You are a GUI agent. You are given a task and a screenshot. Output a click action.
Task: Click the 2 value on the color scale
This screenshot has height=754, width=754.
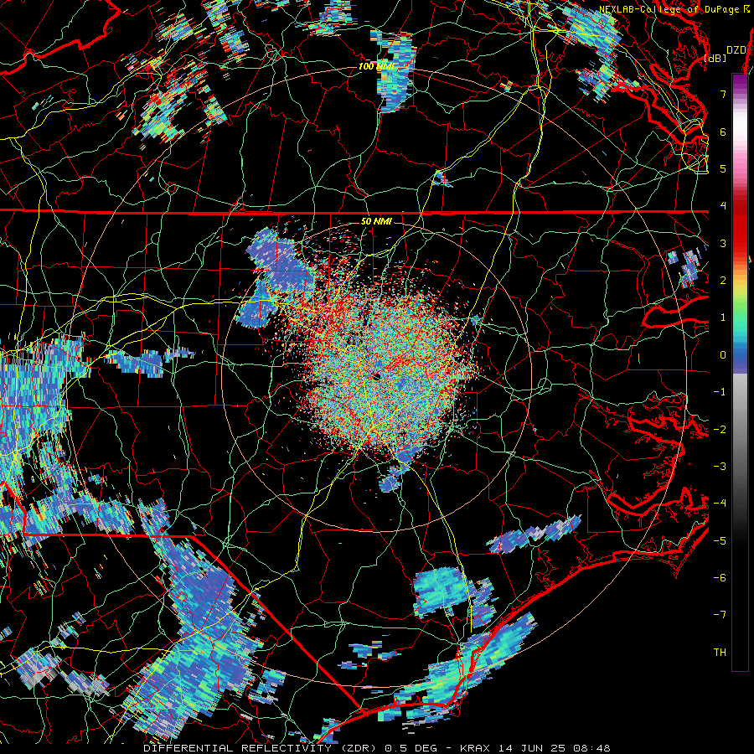723,281
